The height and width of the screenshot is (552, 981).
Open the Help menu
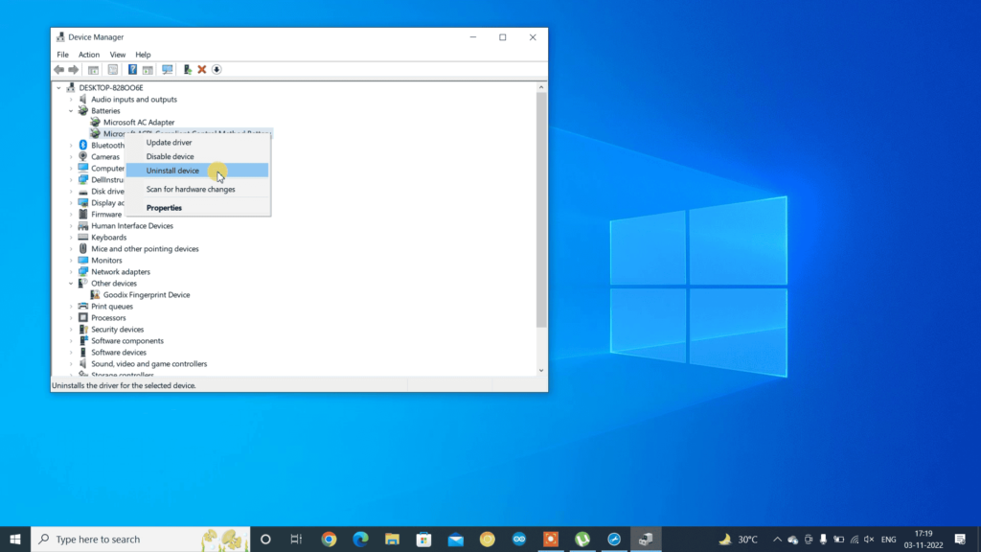[143, 55]
